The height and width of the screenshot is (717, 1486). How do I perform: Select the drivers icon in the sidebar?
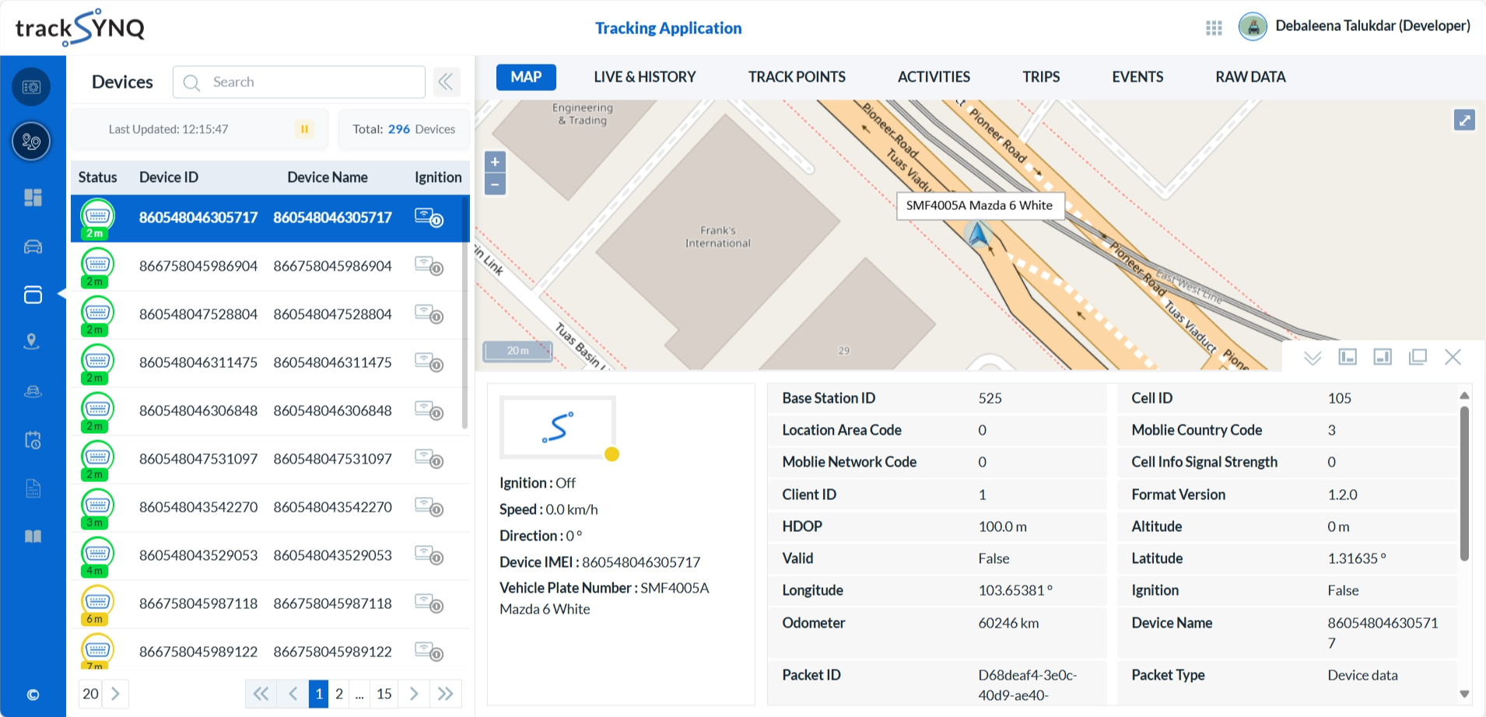[x=32, y=390]
